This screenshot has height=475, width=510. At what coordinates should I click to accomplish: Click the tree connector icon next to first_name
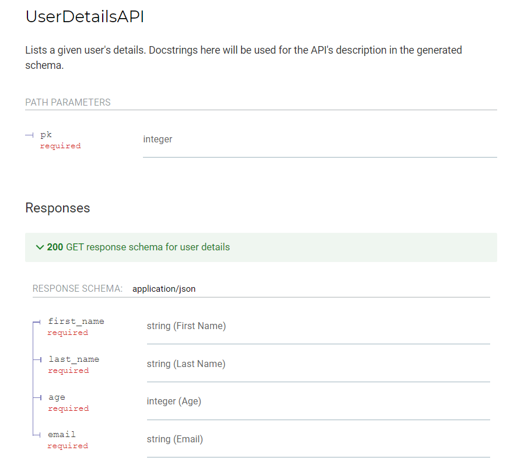pos(40,321)
